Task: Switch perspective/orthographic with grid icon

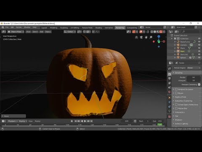Action: point(136,37)
